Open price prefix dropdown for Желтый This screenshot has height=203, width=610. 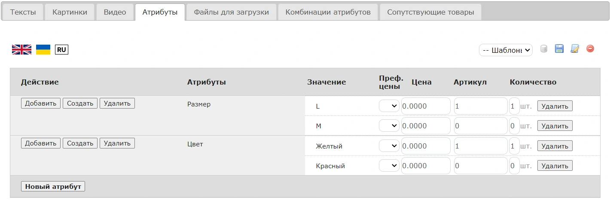(389, 146)
